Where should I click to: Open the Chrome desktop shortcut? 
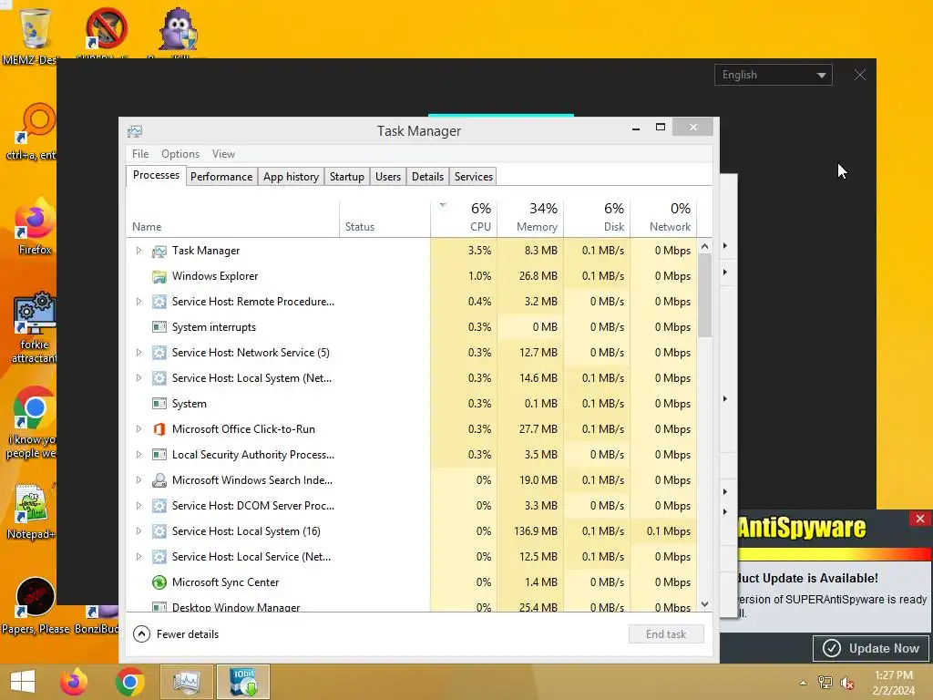[x=35, y=421]
